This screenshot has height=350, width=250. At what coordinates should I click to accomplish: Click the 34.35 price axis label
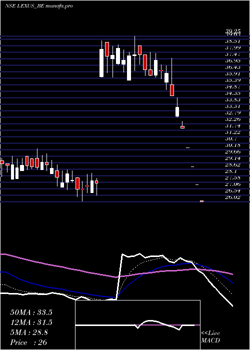(x=232, y=93)
